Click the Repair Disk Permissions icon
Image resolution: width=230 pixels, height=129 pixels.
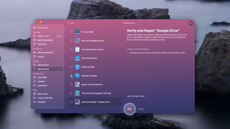(77, 85)
